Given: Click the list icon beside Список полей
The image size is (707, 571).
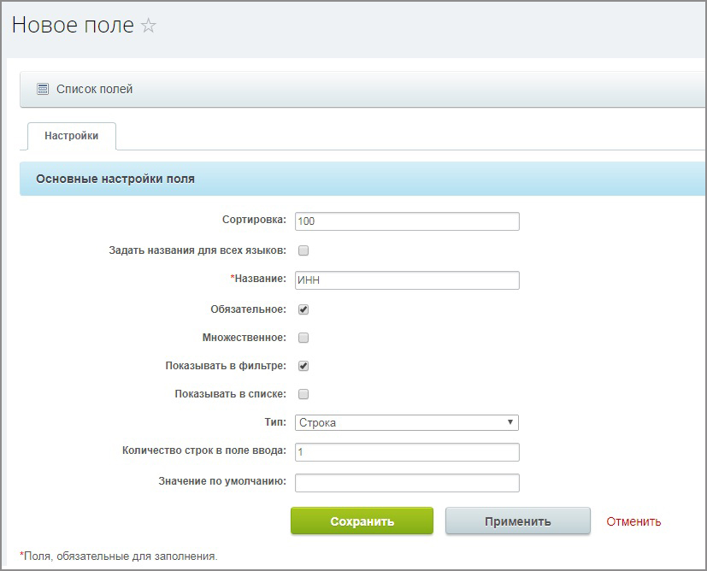Looking at the screenshot, I should [x=43, y=89].
